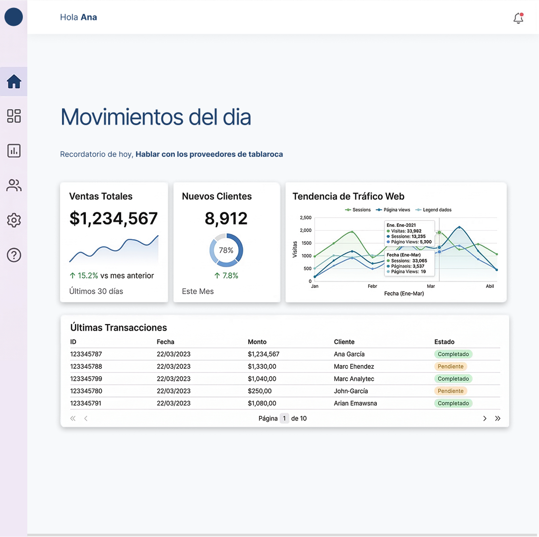This screenshot has width=539, height=537.
Task: Open the users icon in sidebar
Action: coord(14,186)
